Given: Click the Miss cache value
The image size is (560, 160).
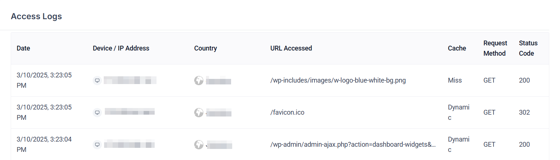Looking at the screenshot, I should click(455, 80).
